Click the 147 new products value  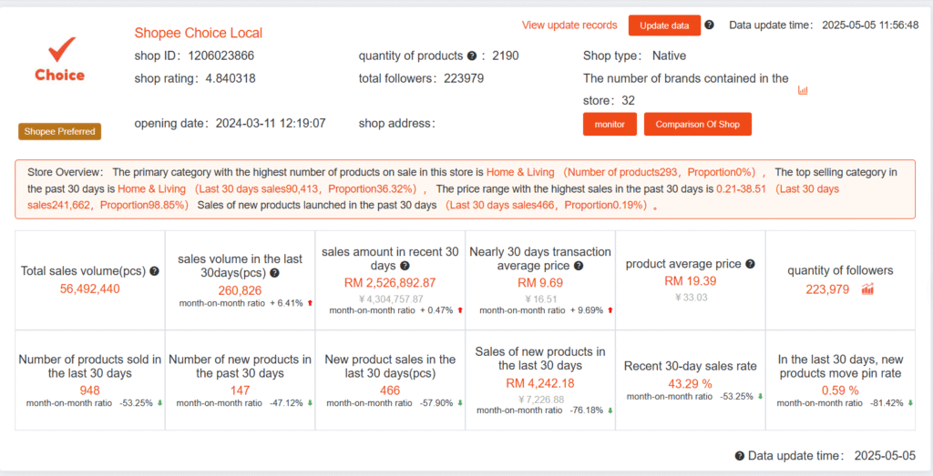(240, 390)
